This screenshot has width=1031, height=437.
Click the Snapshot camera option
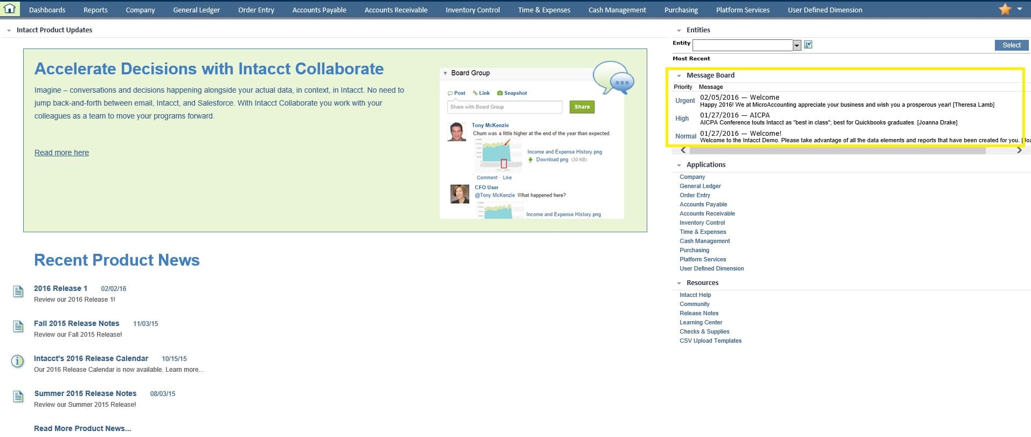(512, 93)
